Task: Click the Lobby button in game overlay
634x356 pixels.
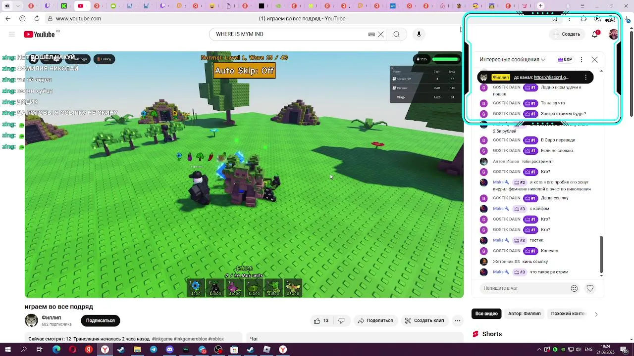Action: tap(105, 59)
